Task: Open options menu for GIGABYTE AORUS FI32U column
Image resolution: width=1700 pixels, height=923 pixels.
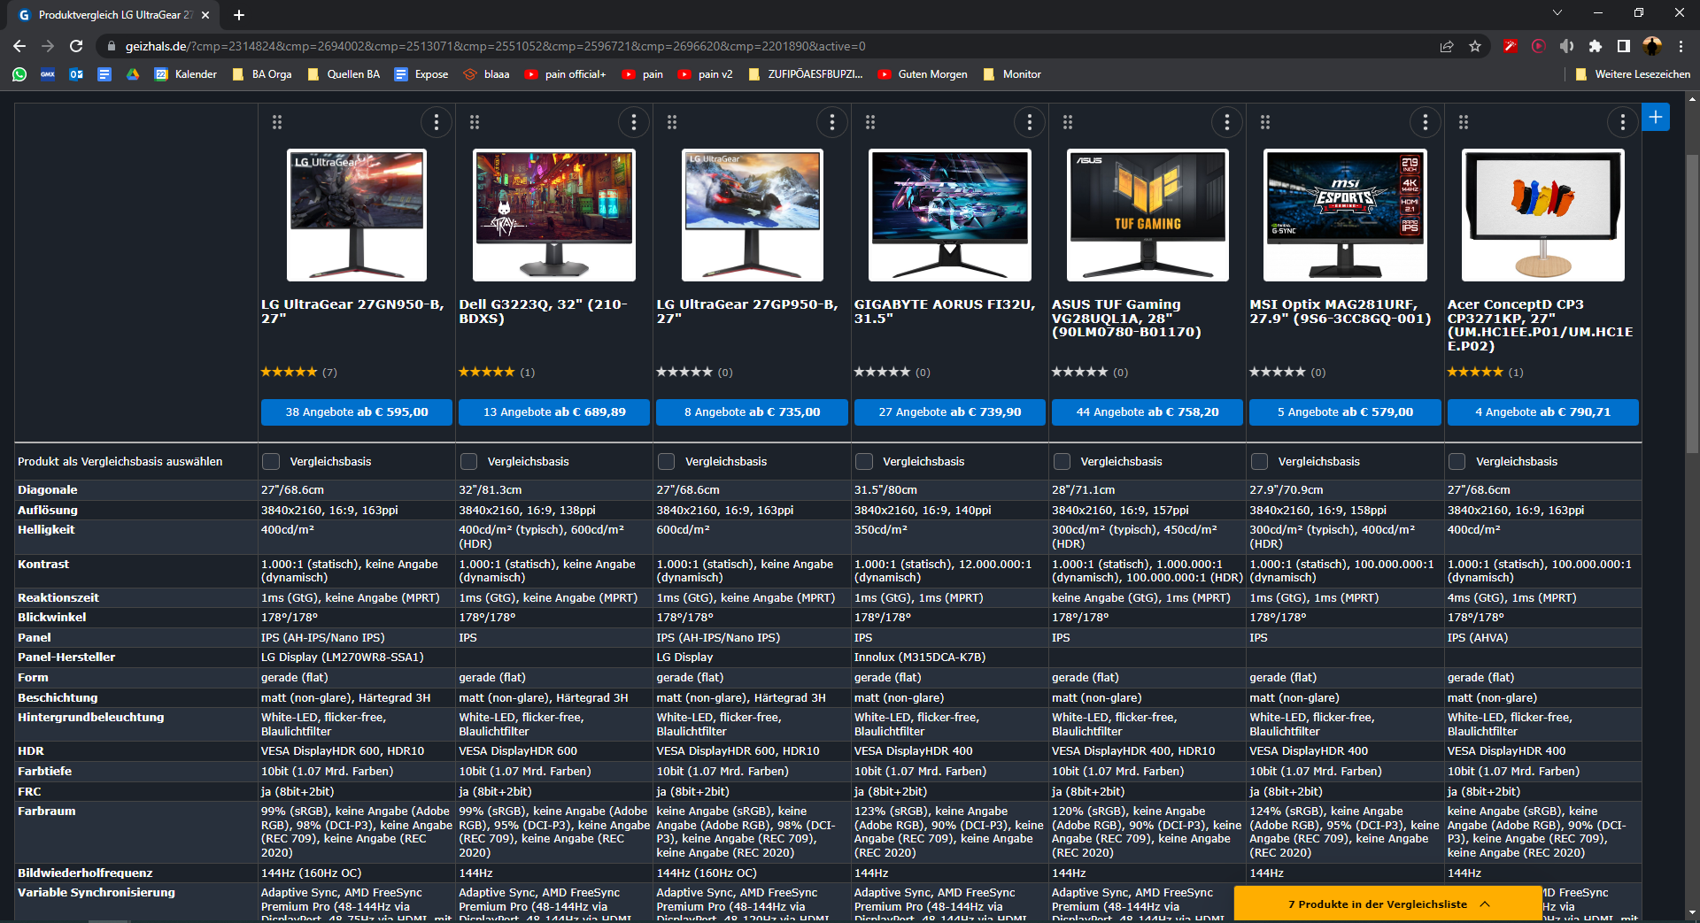Action: 1030,122
